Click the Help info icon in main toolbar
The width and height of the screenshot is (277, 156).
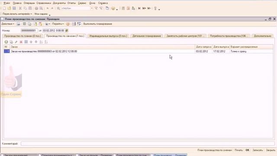click(x=113, y=8)
